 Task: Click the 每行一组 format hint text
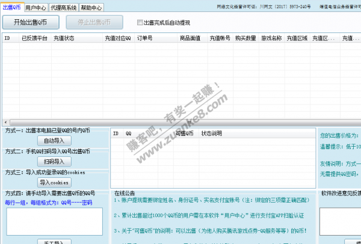coord(49,203)
